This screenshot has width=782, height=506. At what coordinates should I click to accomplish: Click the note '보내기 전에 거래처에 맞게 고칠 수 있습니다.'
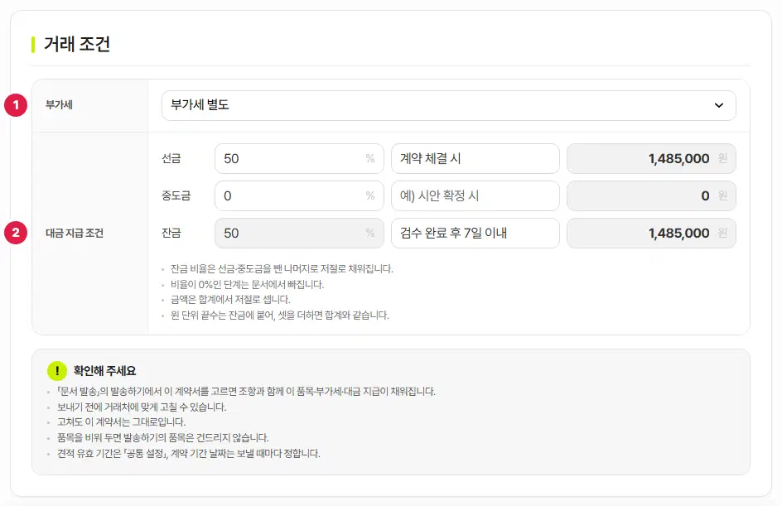tap(142, 407)
